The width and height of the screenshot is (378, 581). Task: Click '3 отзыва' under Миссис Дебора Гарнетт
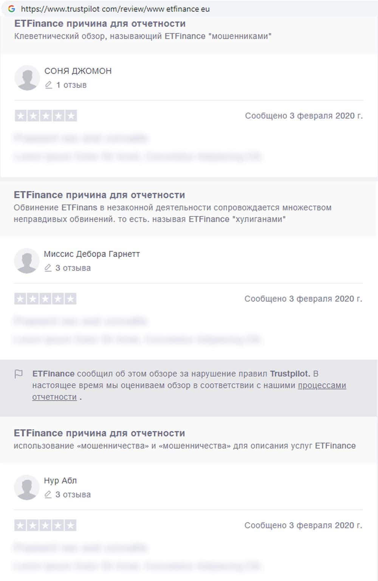tap(73, 268)
